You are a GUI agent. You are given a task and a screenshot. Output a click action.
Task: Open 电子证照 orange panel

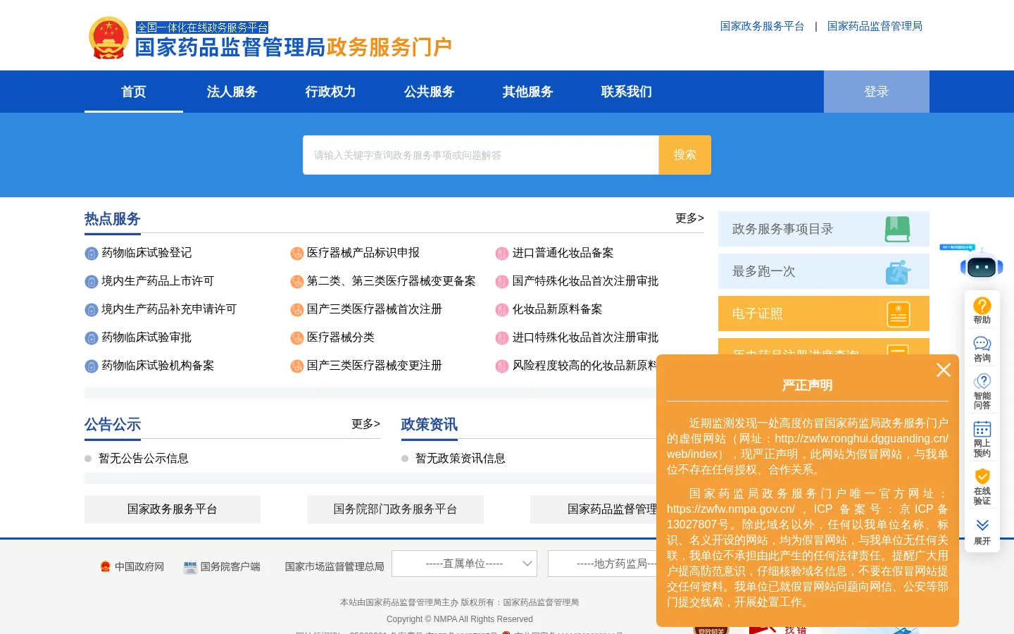click(x=824, y=313)
